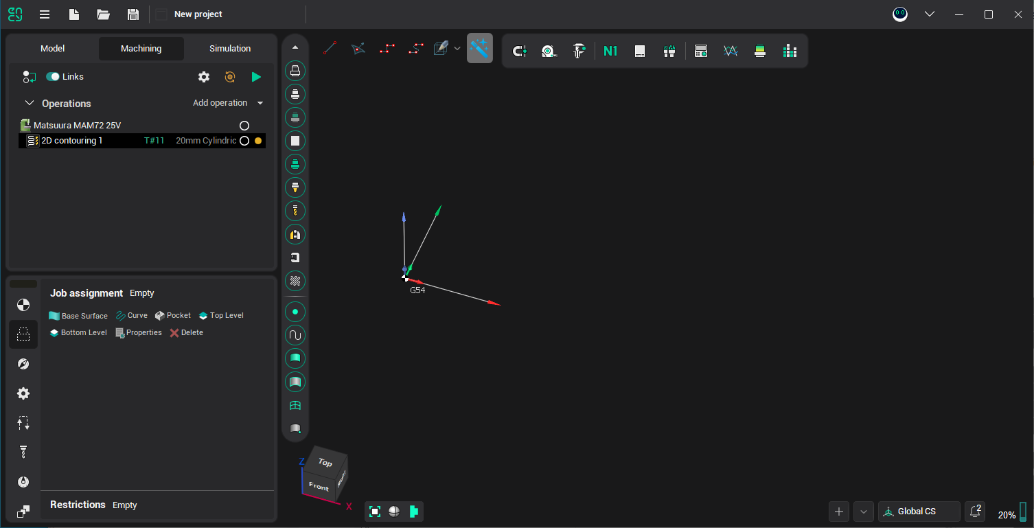Screen dimensions: 1034x528
Task: Select the magic wand tool in toolbar
Action: pyautogui.click(x=479, y=49)
